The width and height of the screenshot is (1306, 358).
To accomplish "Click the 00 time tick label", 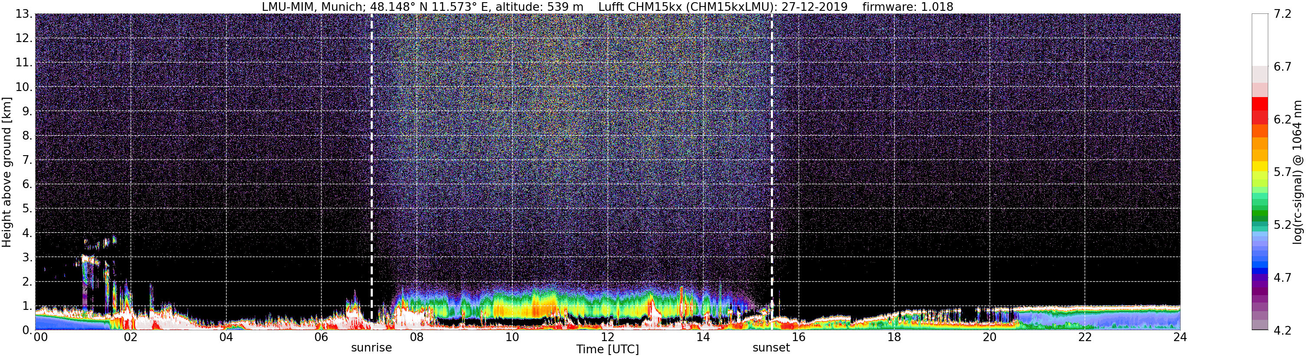I will point(40,337).
